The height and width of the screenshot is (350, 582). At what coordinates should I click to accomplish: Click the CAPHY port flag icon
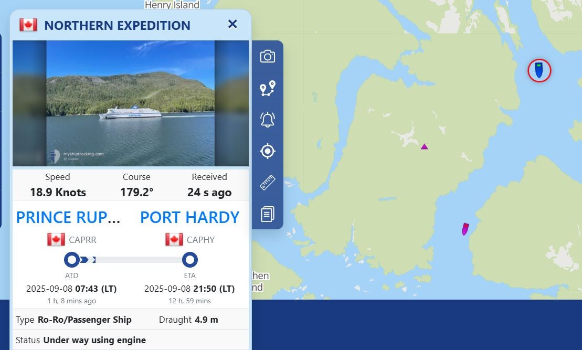click(175, 240)
